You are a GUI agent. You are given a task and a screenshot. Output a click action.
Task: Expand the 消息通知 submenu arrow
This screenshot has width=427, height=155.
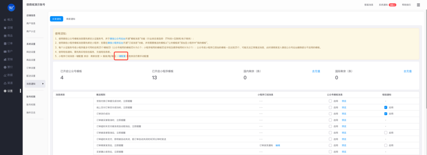click(43, 84)
